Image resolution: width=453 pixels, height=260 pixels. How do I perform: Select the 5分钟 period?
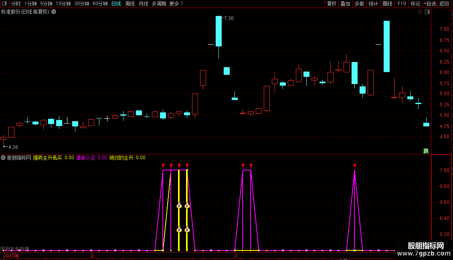tap(46, 4)
